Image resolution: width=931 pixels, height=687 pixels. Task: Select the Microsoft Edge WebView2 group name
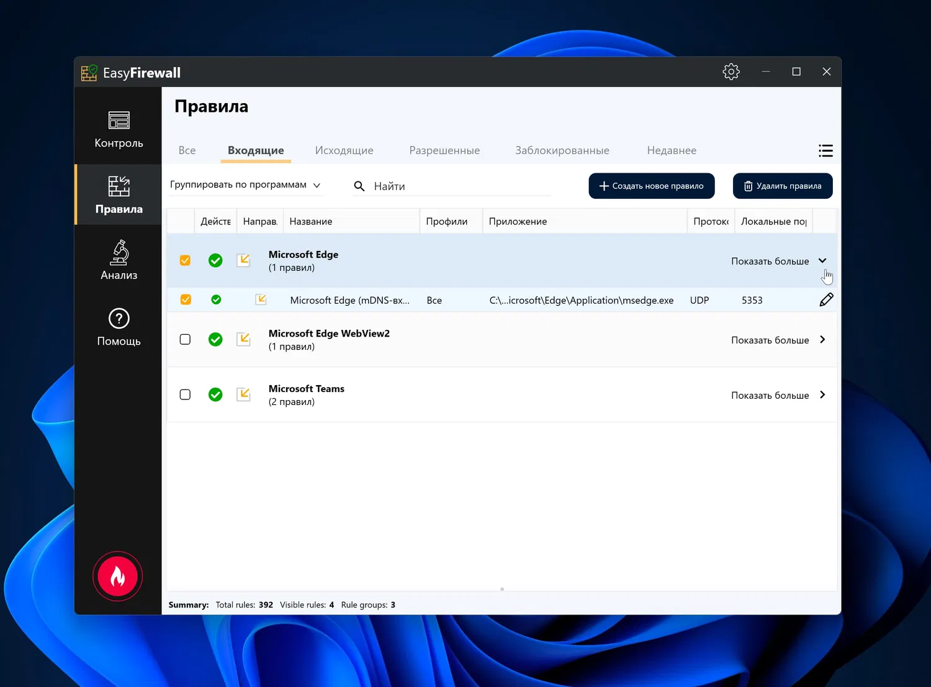pos(329,334)
